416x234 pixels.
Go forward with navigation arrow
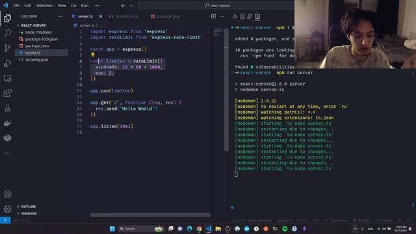131,5
